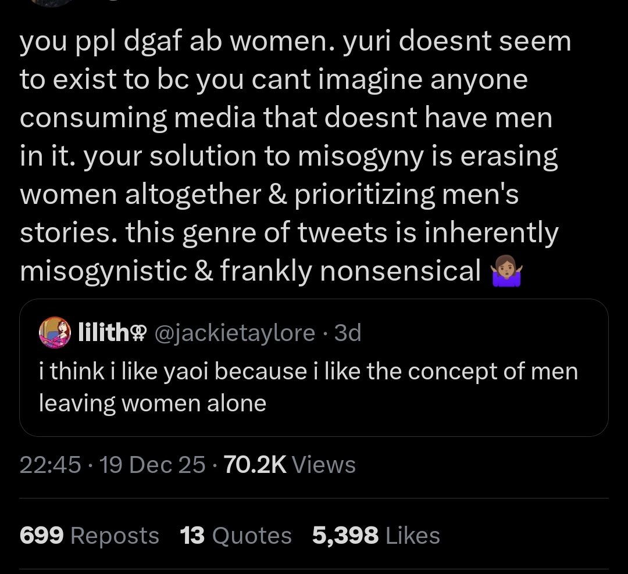The width and height of the screenshot is (628, 574).
Task: Click the shrugging person emoji
Action: coord(505,273)
